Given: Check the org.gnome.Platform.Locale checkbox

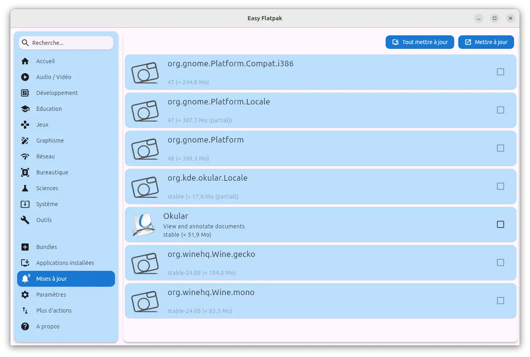Looking at the screenshot, I should click(x=501, y=110).
